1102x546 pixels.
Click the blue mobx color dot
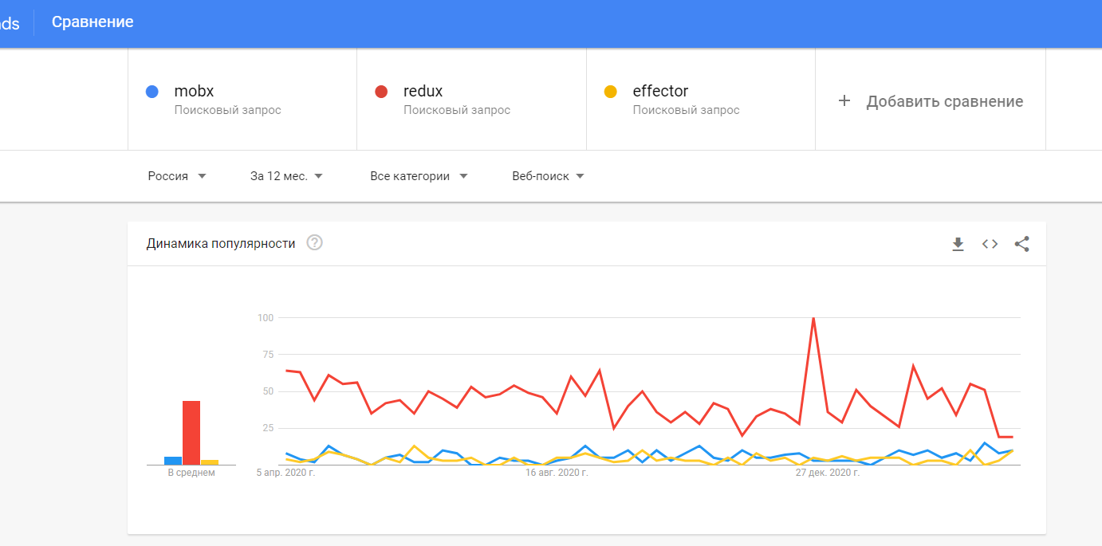pos(152,92)
